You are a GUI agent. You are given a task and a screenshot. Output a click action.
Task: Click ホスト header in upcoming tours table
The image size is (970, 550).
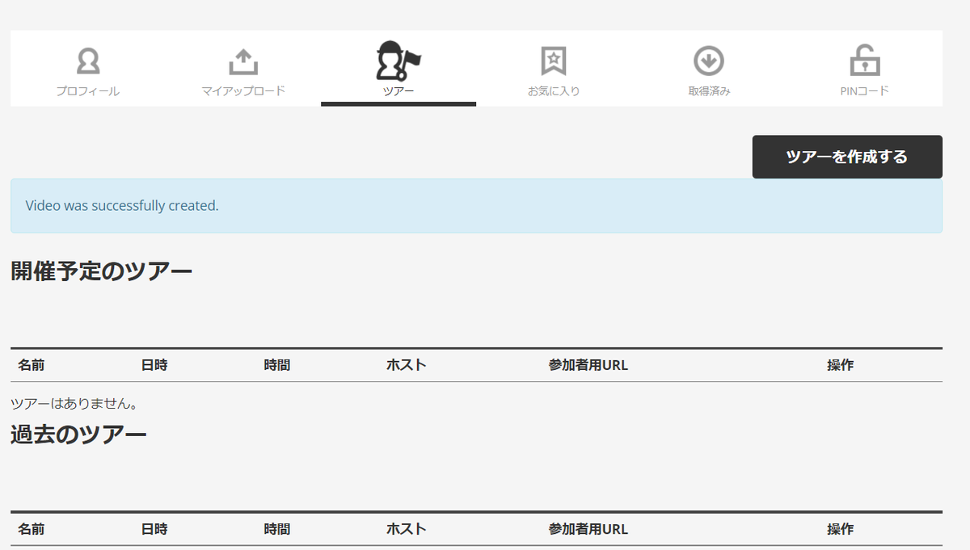(x=407, y=365)
